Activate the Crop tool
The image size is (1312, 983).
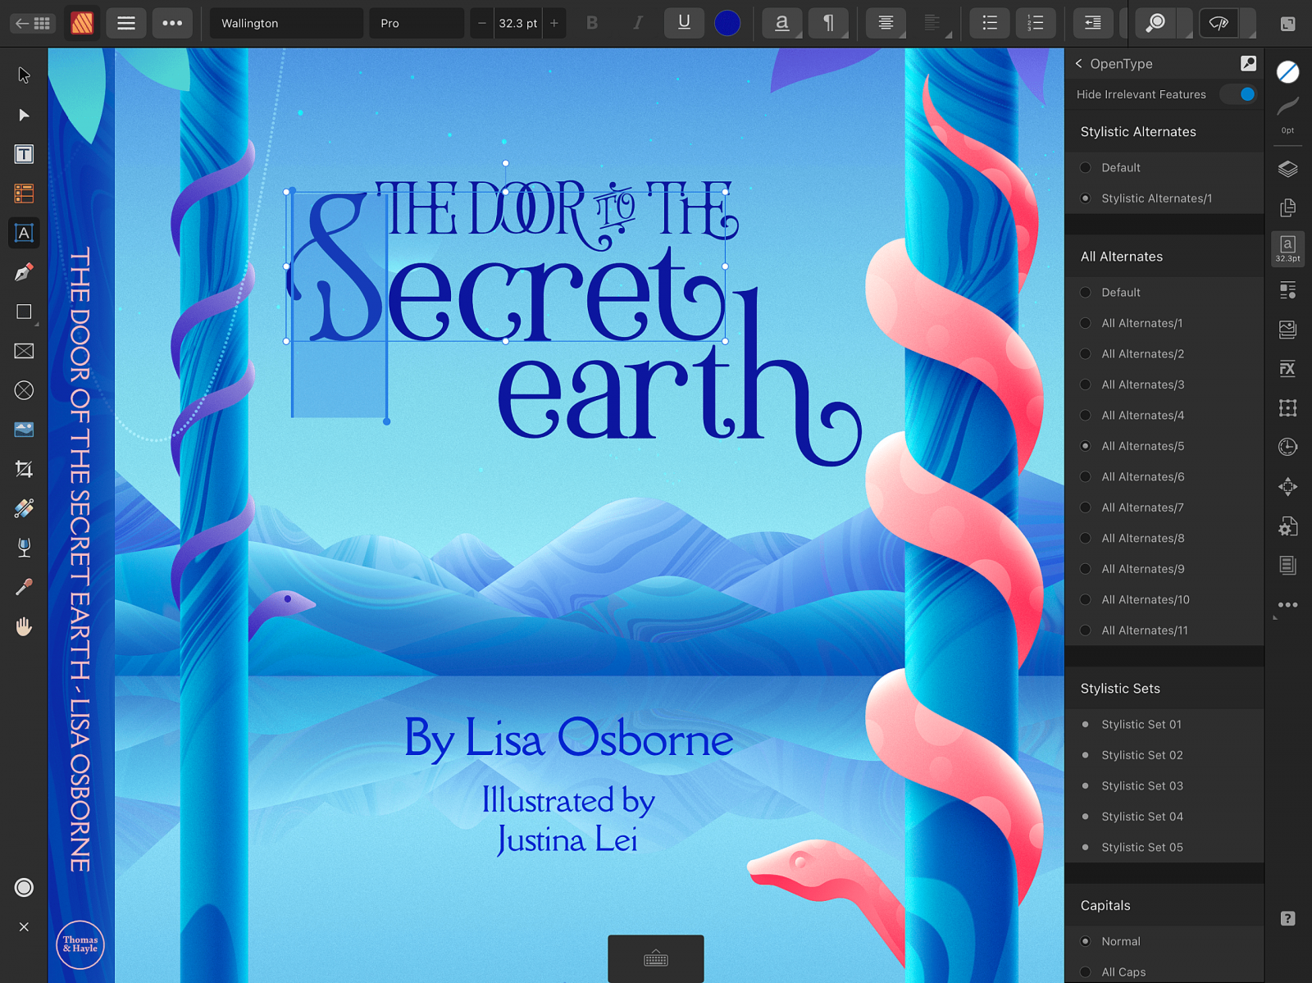pos(24,469)
